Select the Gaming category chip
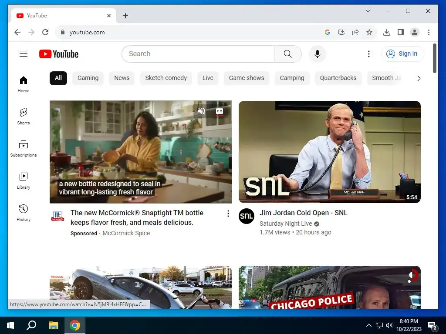This screenshot has width=446, height=334. coord(88,78)
